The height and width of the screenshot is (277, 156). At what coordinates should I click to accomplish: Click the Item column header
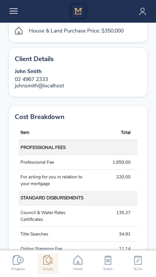pyautogui.click(x=25, y=133)
